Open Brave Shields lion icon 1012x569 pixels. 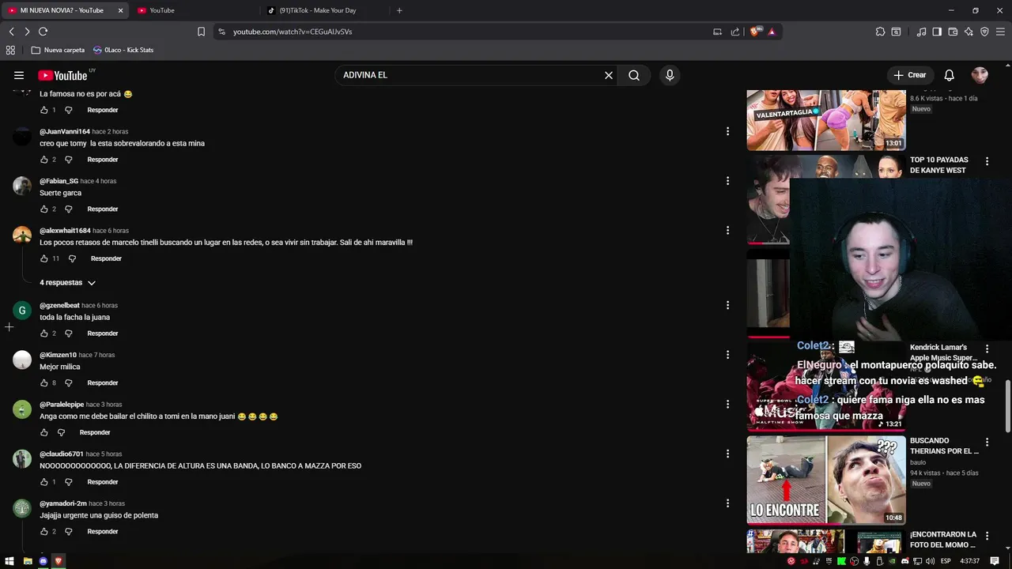click(755, 32)
